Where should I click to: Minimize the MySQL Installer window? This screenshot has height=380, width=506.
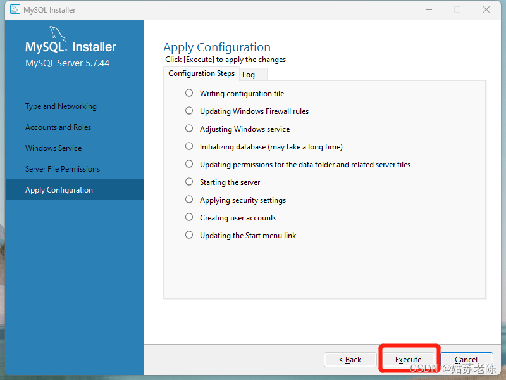429,9
